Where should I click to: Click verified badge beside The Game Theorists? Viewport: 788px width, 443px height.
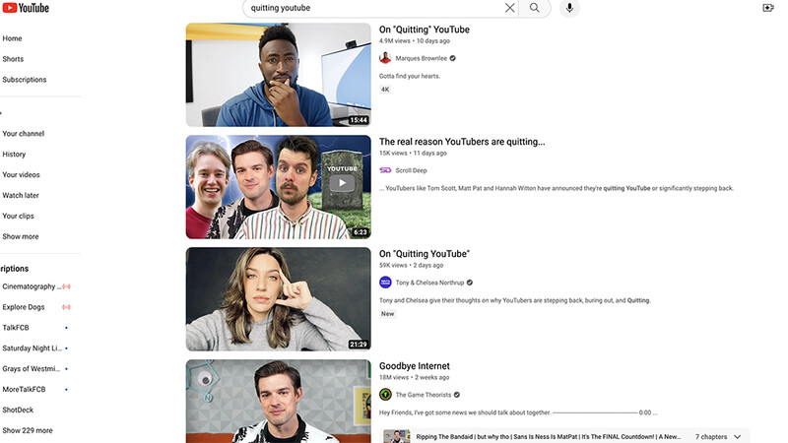457,395
